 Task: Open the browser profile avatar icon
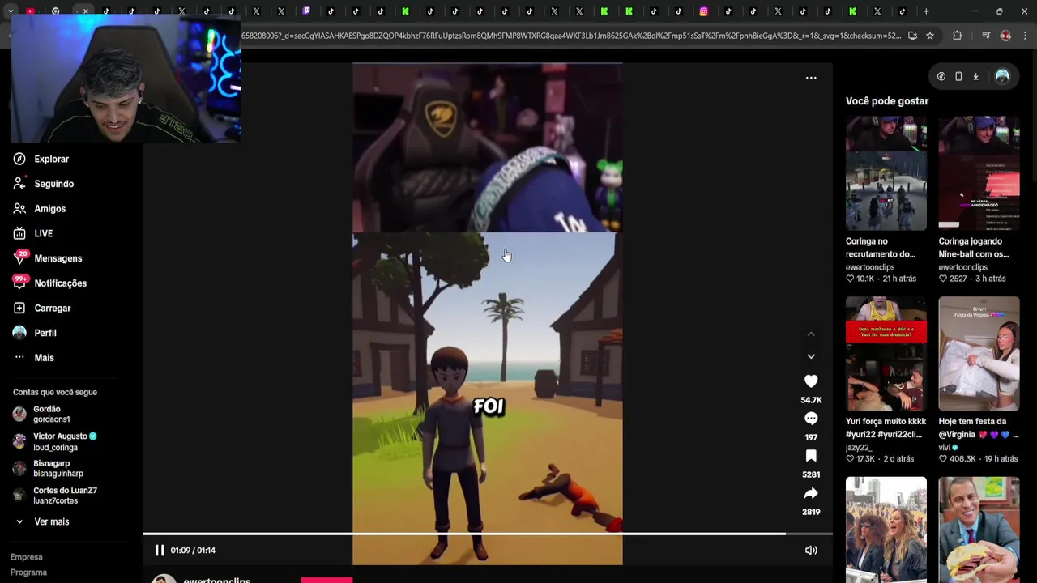[1005, 36]
